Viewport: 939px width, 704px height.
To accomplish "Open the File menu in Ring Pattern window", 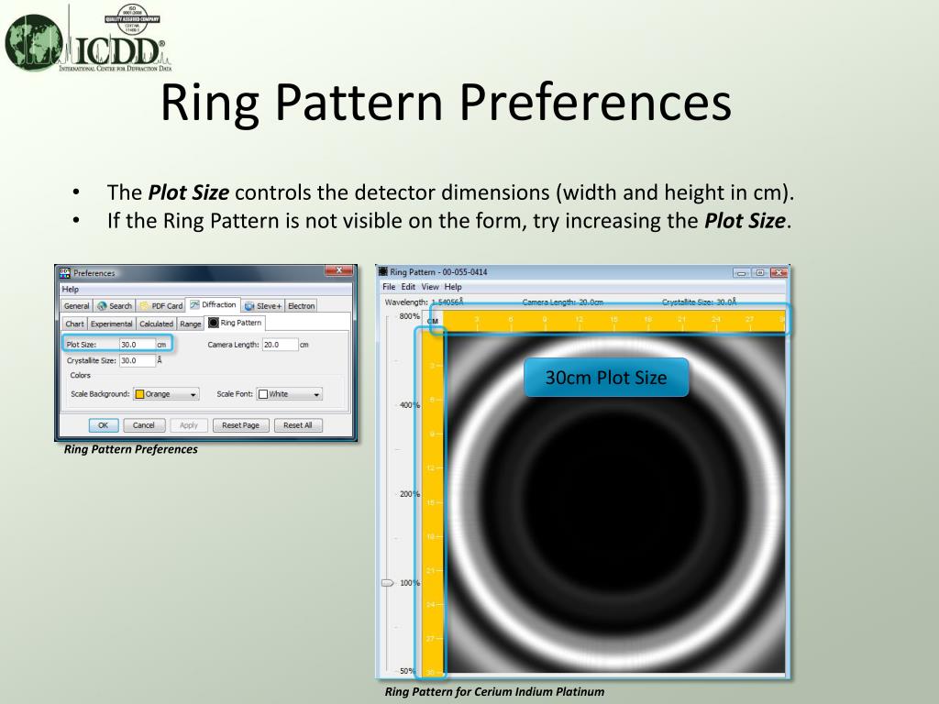I will 389,287.
